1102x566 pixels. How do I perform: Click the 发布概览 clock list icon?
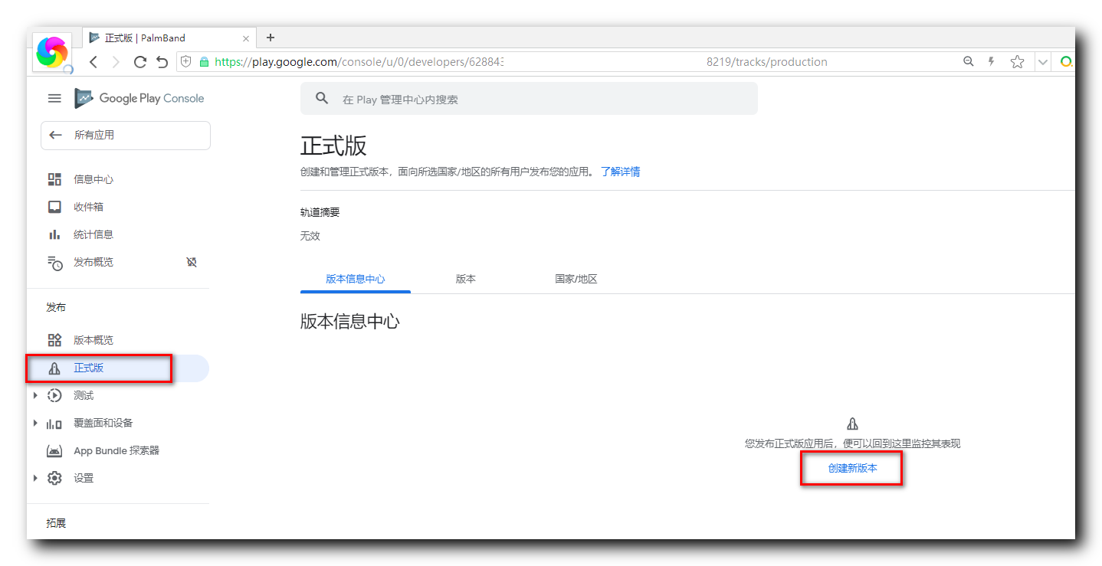[x=54, y=263]
